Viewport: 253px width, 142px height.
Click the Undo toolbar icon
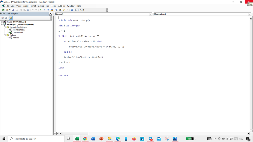33,10
